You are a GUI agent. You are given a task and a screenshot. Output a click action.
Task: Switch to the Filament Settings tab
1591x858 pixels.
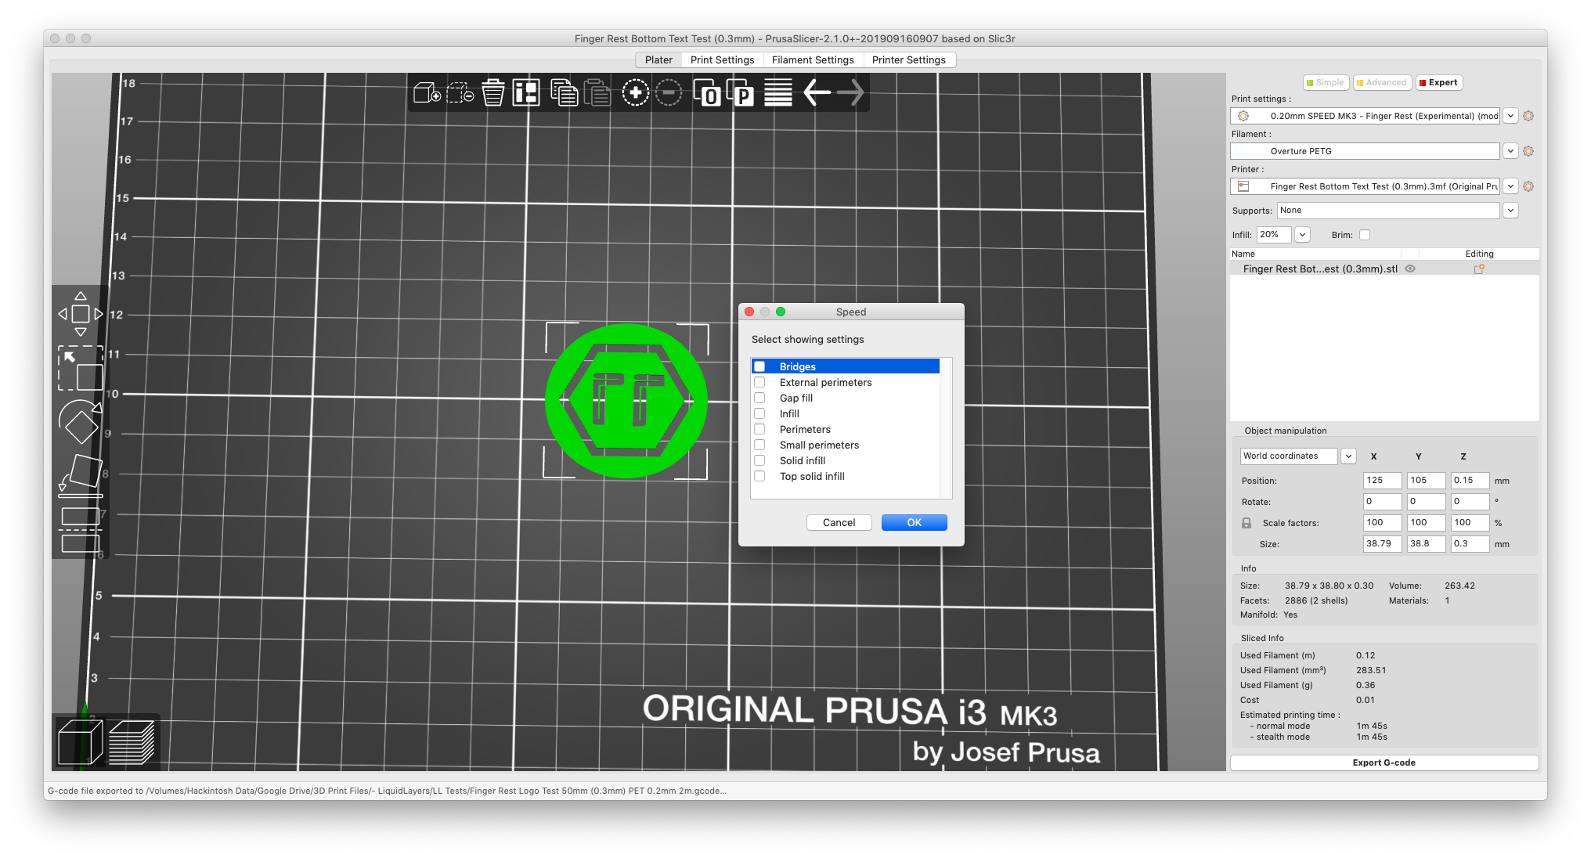pyautogui.click(x=813, y=59)
